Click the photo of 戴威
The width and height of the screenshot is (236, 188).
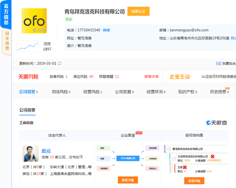(30, 154)
